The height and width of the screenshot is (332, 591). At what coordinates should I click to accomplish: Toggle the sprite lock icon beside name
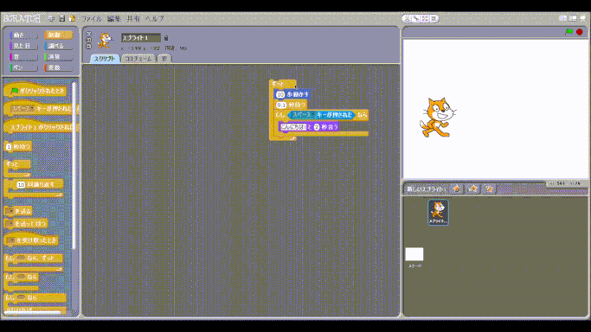click(166, 38)
